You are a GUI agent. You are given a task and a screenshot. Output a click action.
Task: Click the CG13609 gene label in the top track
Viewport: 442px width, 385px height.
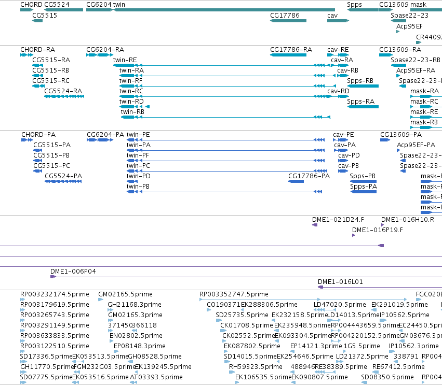tap(394, 5)
